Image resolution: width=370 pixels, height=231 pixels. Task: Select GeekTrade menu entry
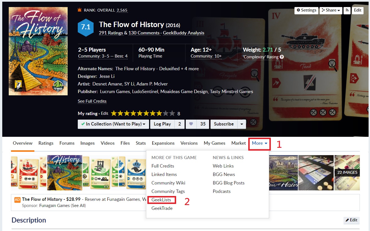162,208
